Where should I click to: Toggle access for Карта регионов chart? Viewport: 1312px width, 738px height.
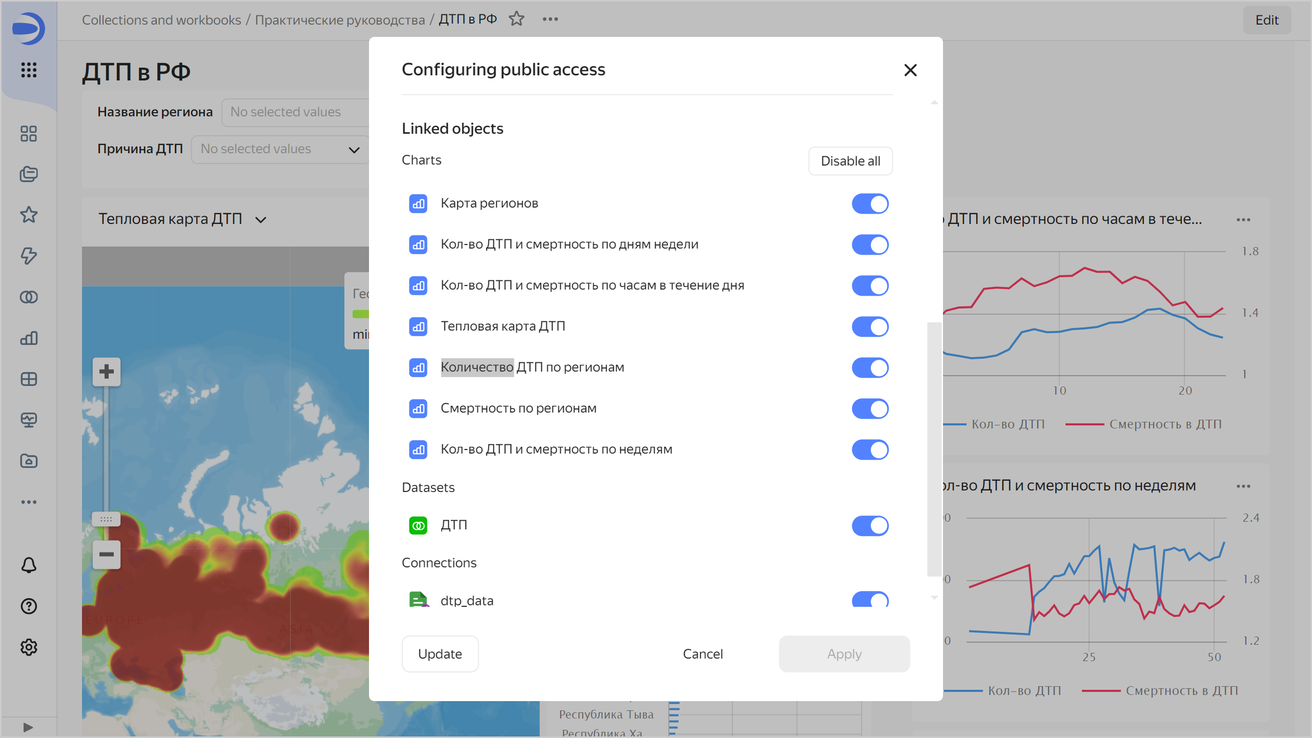coord(870,203)
